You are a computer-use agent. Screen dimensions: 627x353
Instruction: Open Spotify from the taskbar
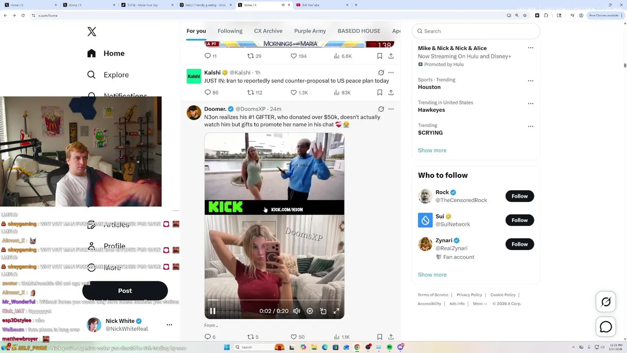[389, 347]
